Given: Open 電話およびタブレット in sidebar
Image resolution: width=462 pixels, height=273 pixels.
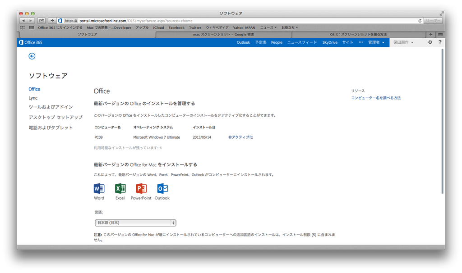Looking at the screenshot, I should coord(51,127).
